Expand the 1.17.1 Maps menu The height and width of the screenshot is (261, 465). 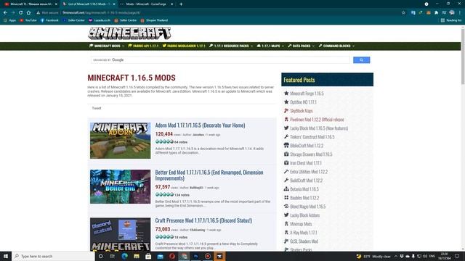(270, 46)
